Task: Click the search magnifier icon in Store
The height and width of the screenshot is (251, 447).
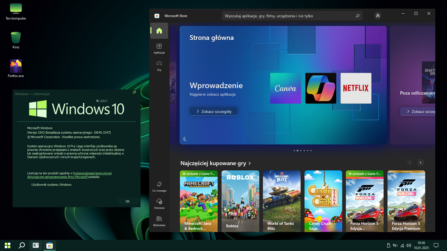Action: [357, 16]
